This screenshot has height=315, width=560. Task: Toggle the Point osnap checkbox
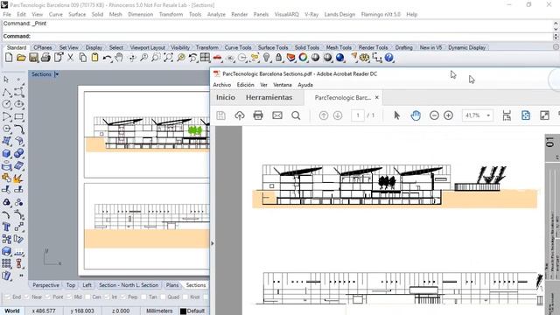[x=47, y=297]
